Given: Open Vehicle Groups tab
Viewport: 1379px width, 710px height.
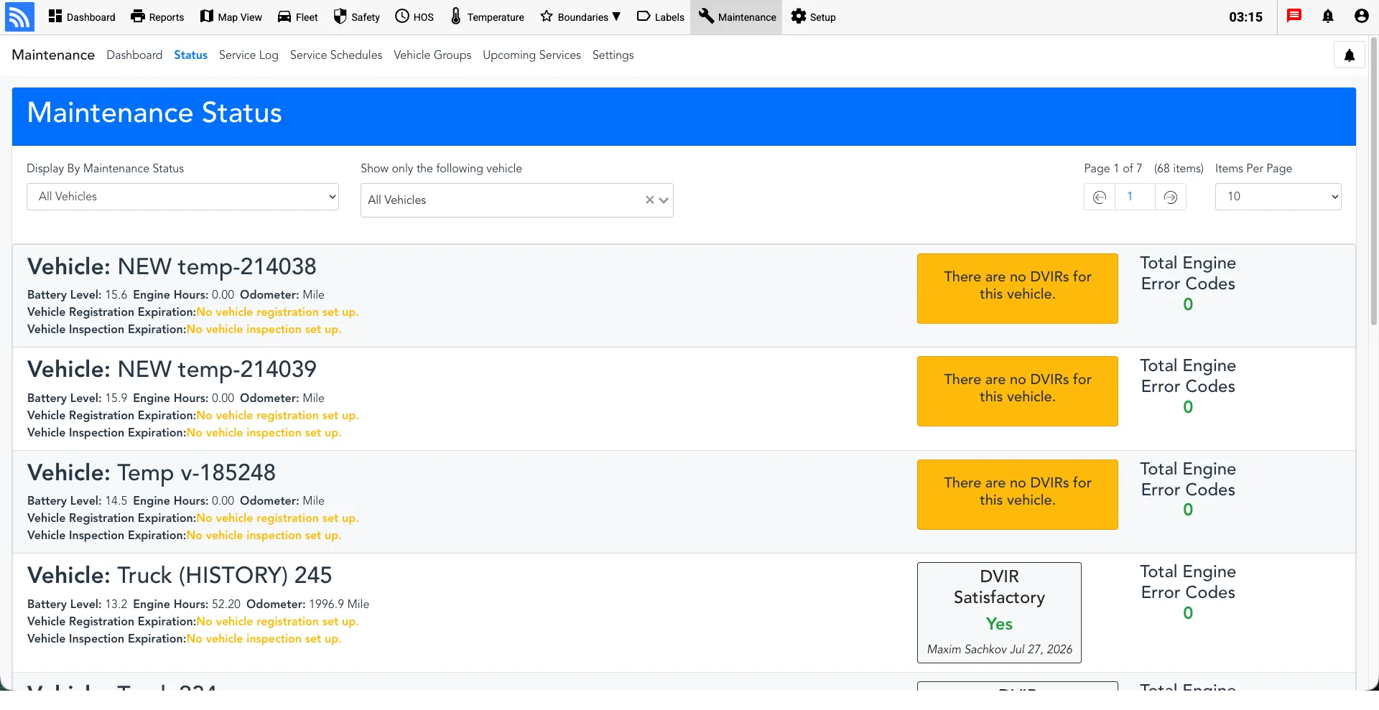Looking at the screenshot, I should click(432, 55).
